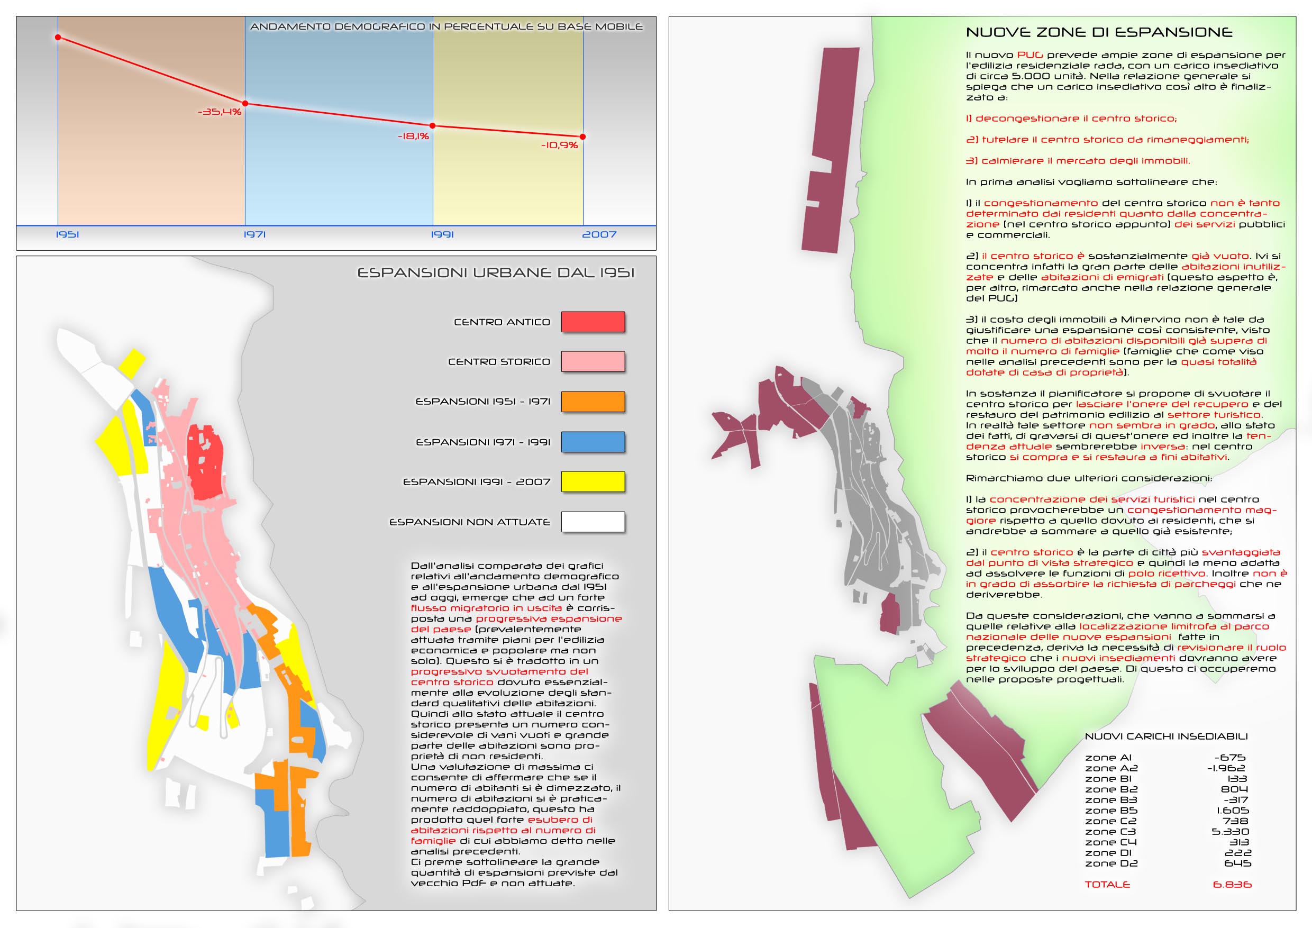Click the 1951 data point on chart
Screen dimensions: 1312x928
pyautogui.click(x=58, y=38)
